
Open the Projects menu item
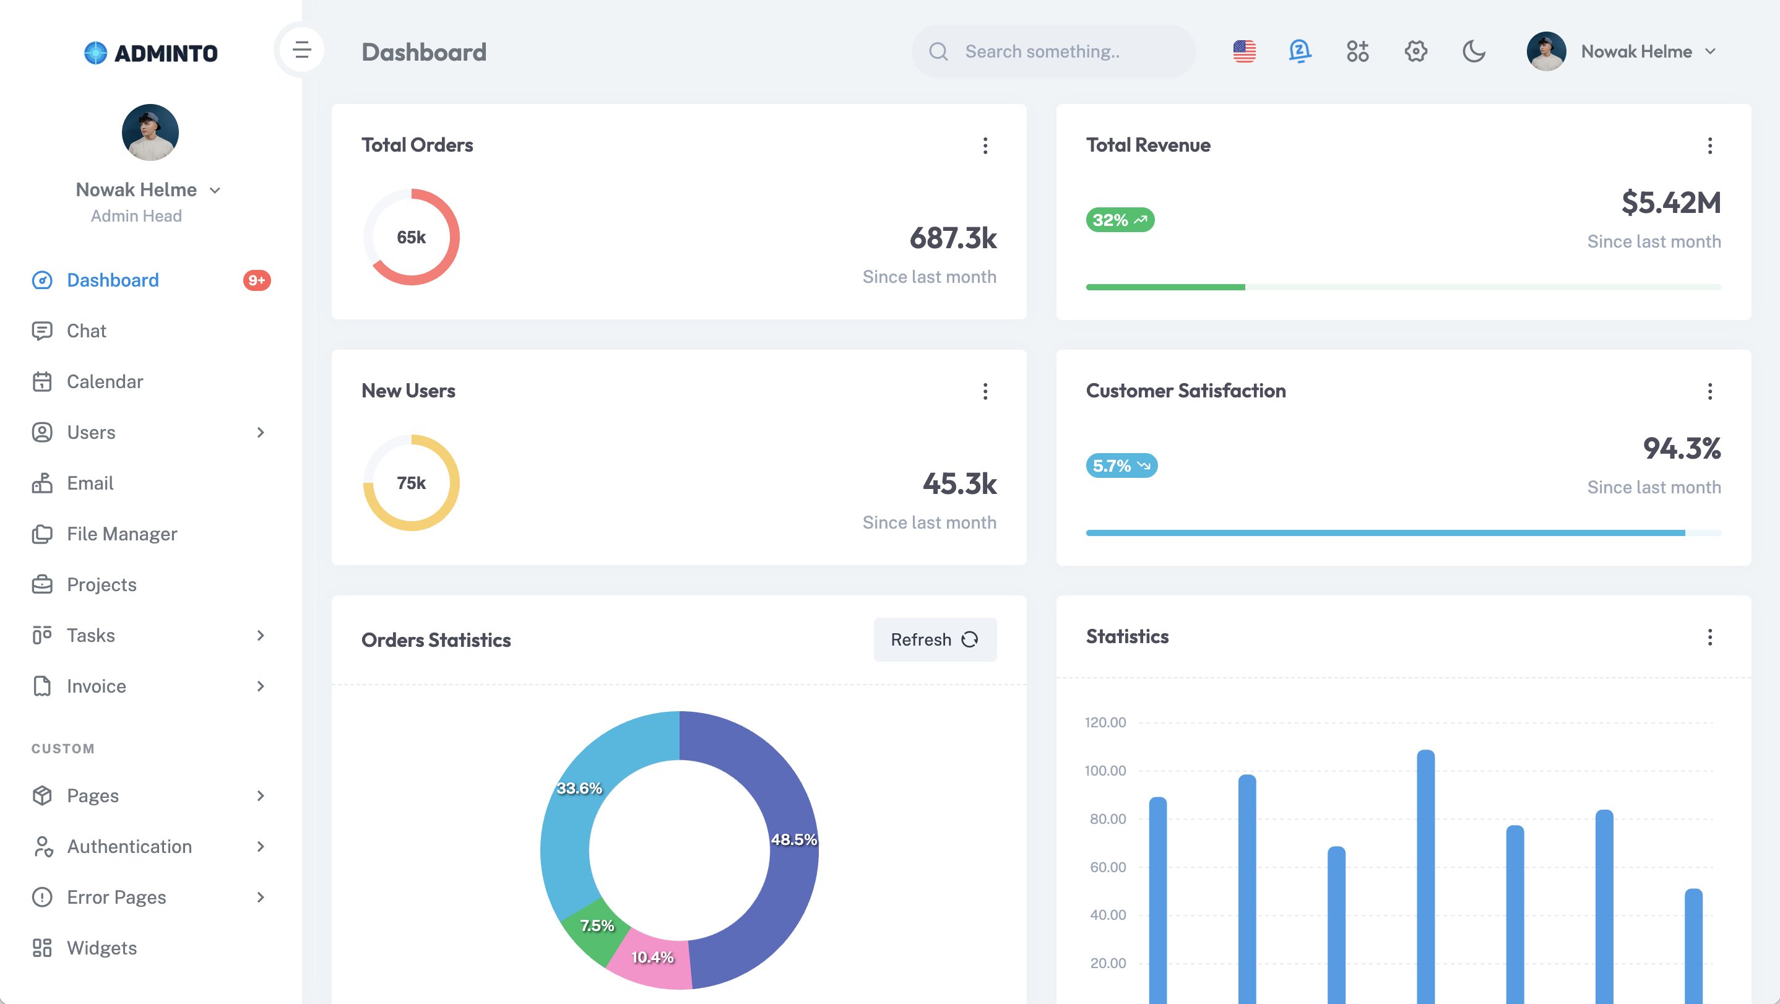(102, 584)
